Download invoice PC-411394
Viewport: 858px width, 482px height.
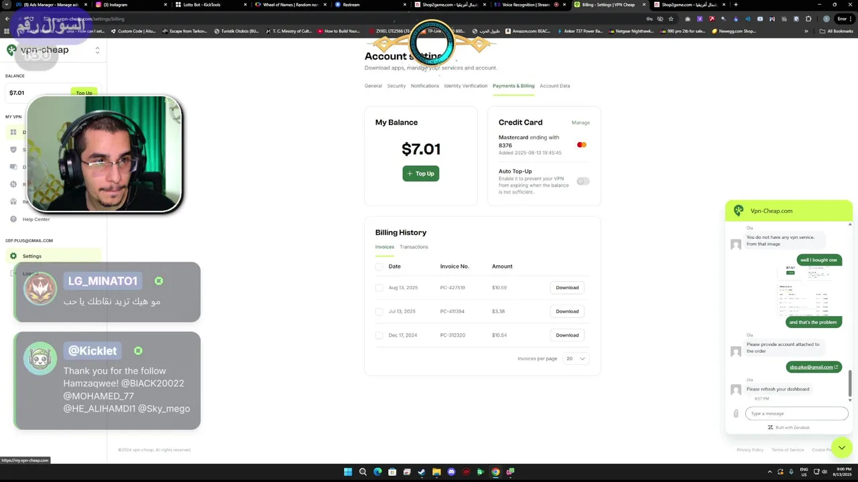click(x=567, y=311)
